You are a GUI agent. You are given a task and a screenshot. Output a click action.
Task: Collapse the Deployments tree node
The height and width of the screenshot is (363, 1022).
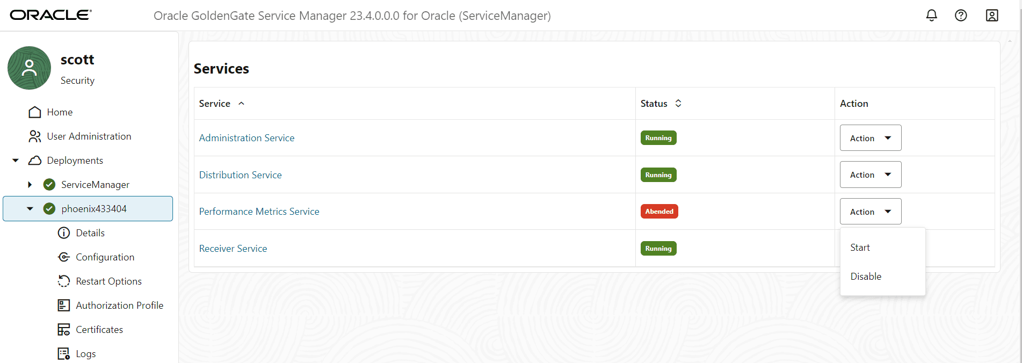pyautogui.click(x=16, y=161)
